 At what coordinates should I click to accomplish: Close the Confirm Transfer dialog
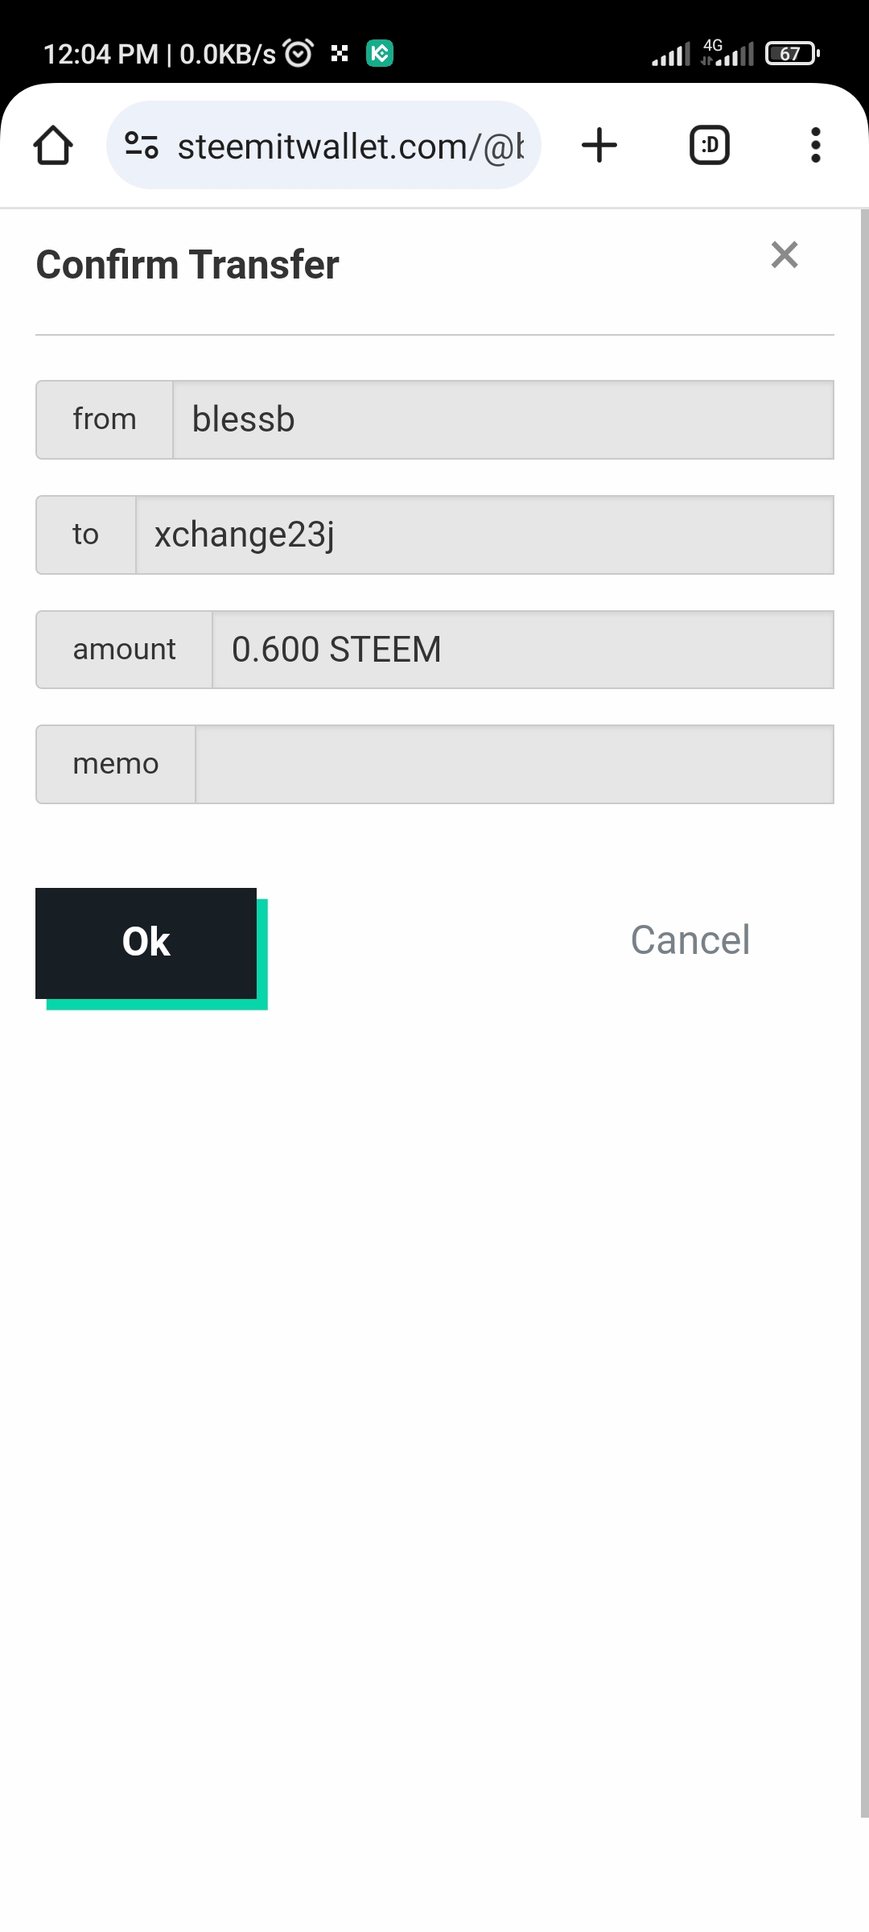tap(785, 255)
